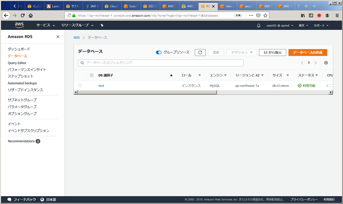Screen dimensions: 343x204
Task: Bookmark this page with the star icon
Action: (x=265, y=15)
